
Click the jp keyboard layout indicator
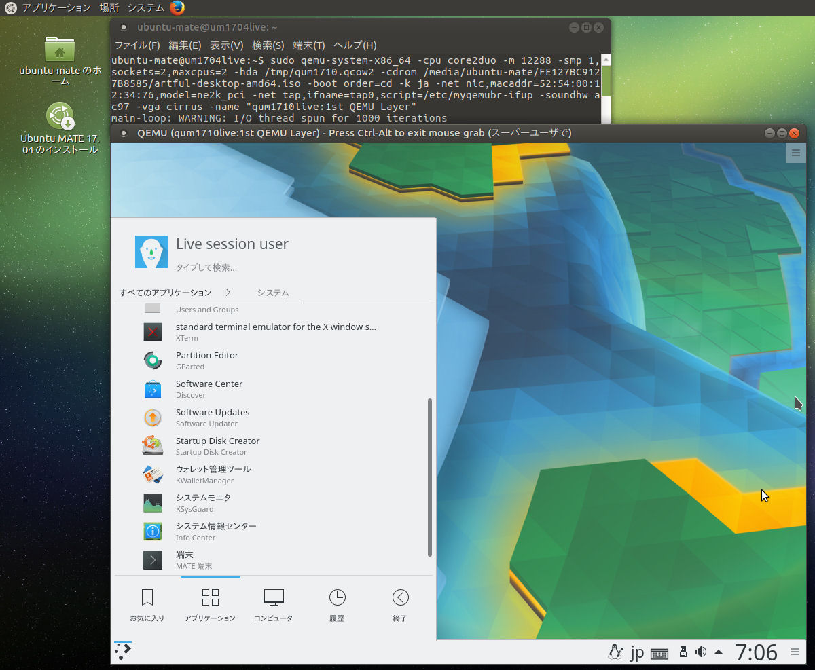click(x=637, y=653)
